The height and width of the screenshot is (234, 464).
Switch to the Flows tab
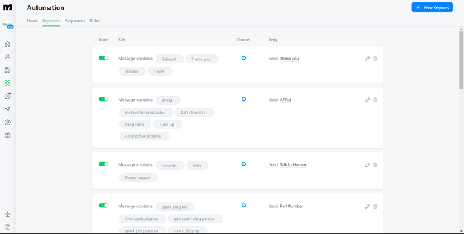tap(32, 21)
